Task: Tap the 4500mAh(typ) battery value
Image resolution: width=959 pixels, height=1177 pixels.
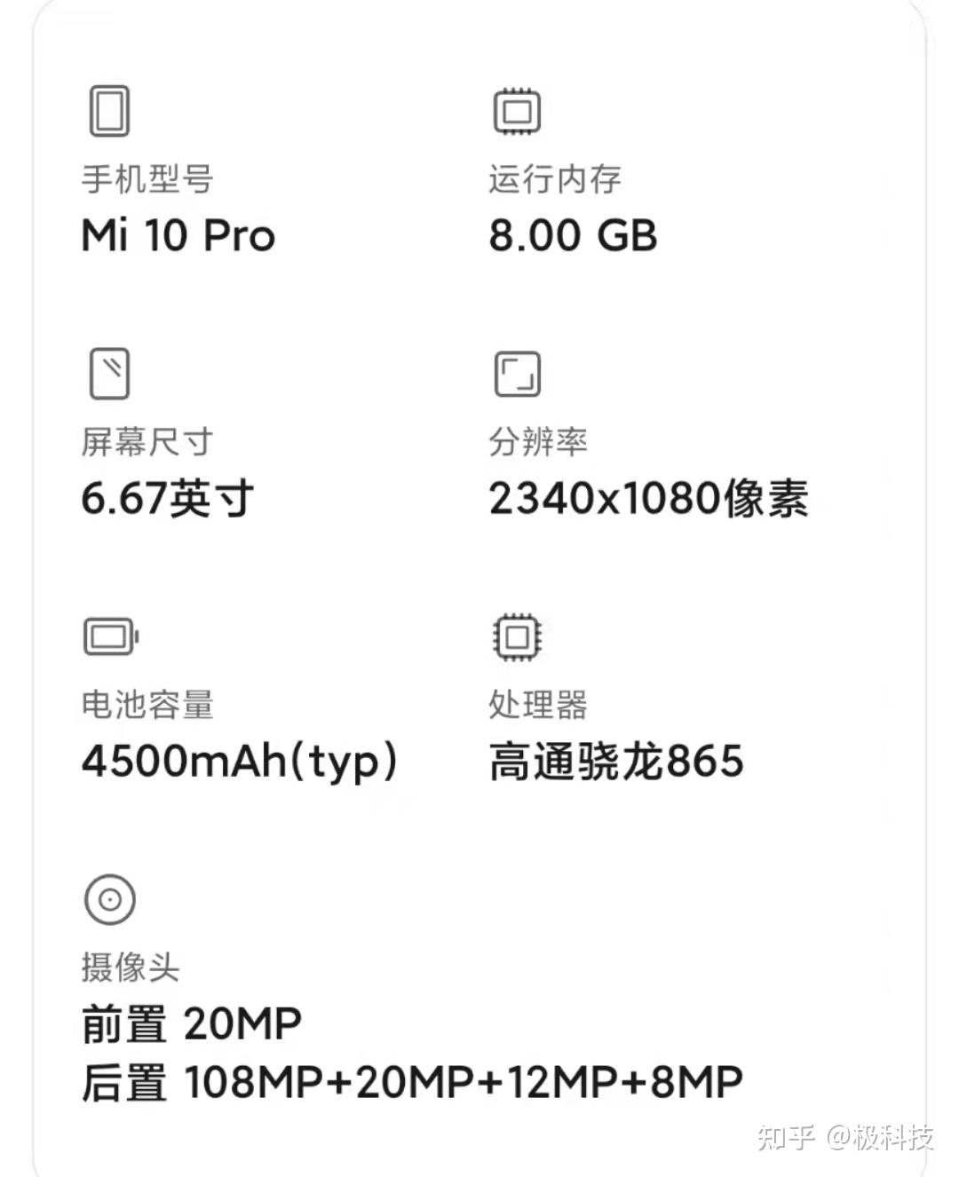Action: [239, 762]
